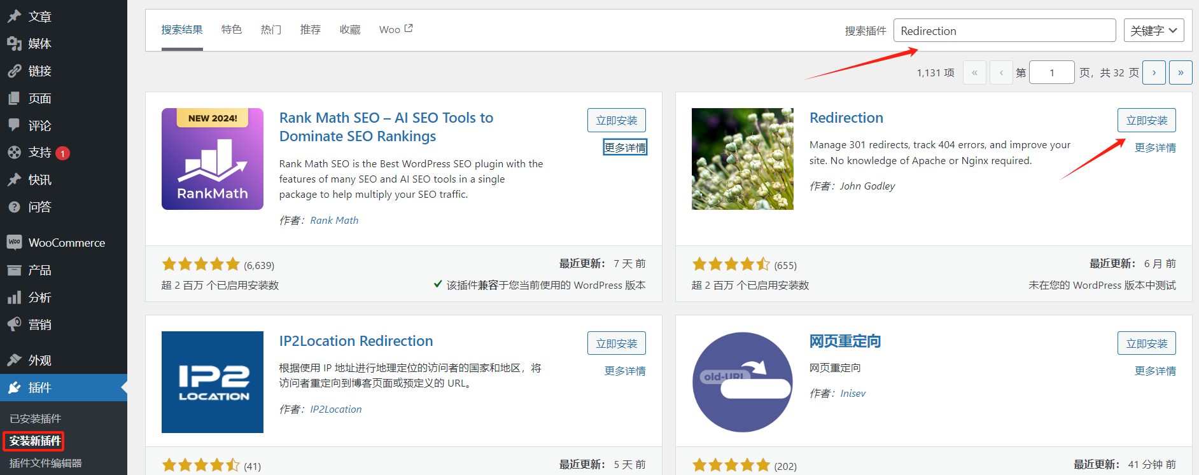Switch to the 收藏 tab

tap(350, 29)
